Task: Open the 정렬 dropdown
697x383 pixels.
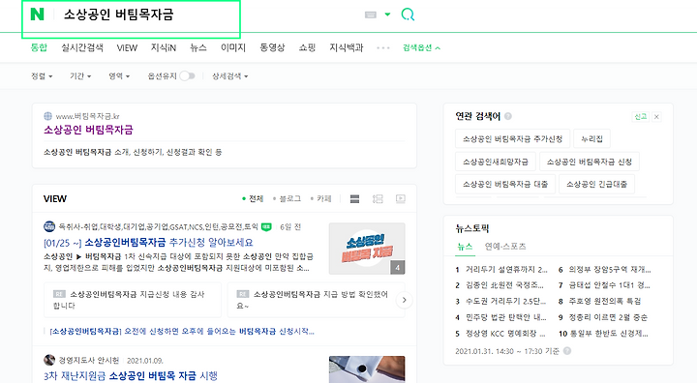Action: click(x=42, y=76)
